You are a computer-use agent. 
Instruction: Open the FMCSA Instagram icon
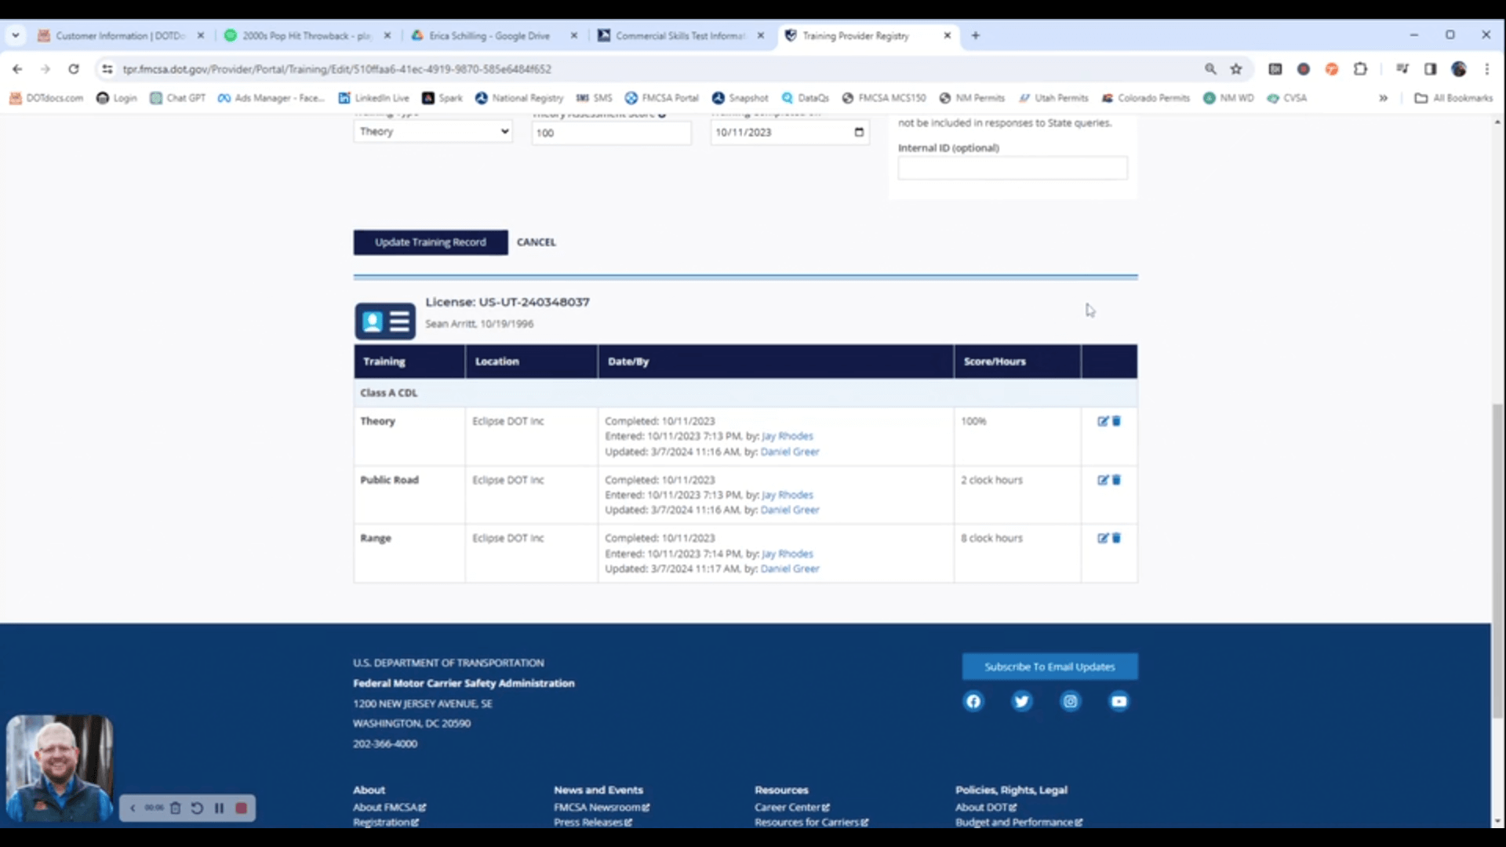pyautogui.click(x=1070, y=701)
